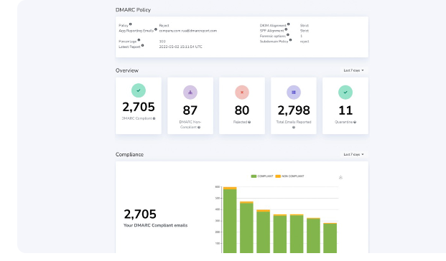Click blue icon on Total Emails Reported card

[x=294, y=92]
